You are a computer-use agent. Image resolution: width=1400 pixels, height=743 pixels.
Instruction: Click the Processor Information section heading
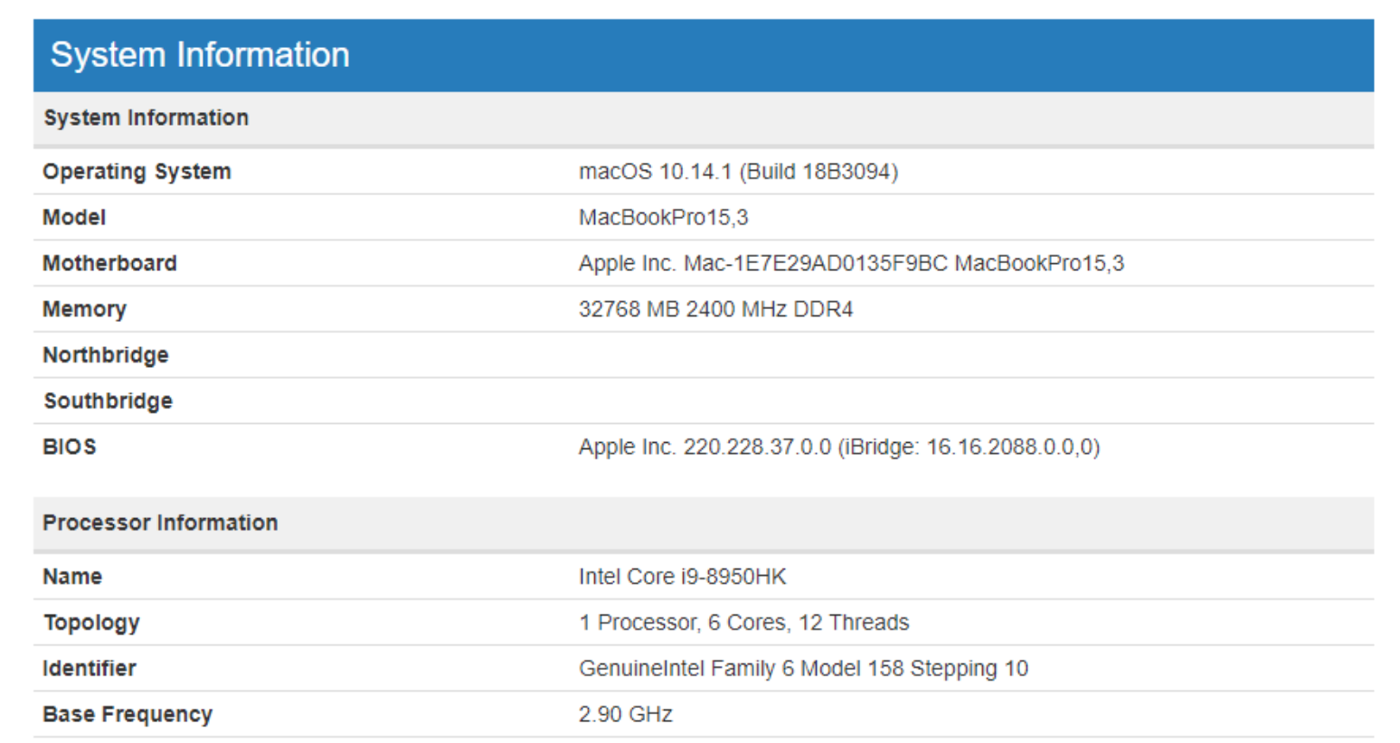pyautogui.click(x=160, y=522)
